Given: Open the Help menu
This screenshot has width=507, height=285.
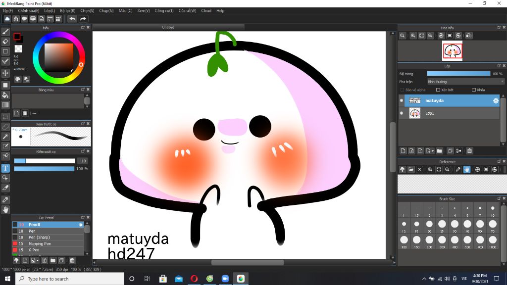Looking at the screenshot, I should click(220, 11).
